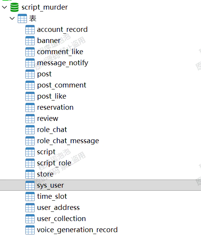Click the message_notify table icon
Image resolution: width=201 pixels, height=236 pixels.
30,63
